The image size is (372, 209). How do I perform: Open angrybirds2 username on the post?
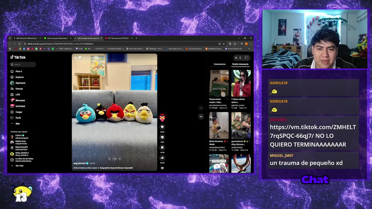pyautogui.click(x=79, y=163)
